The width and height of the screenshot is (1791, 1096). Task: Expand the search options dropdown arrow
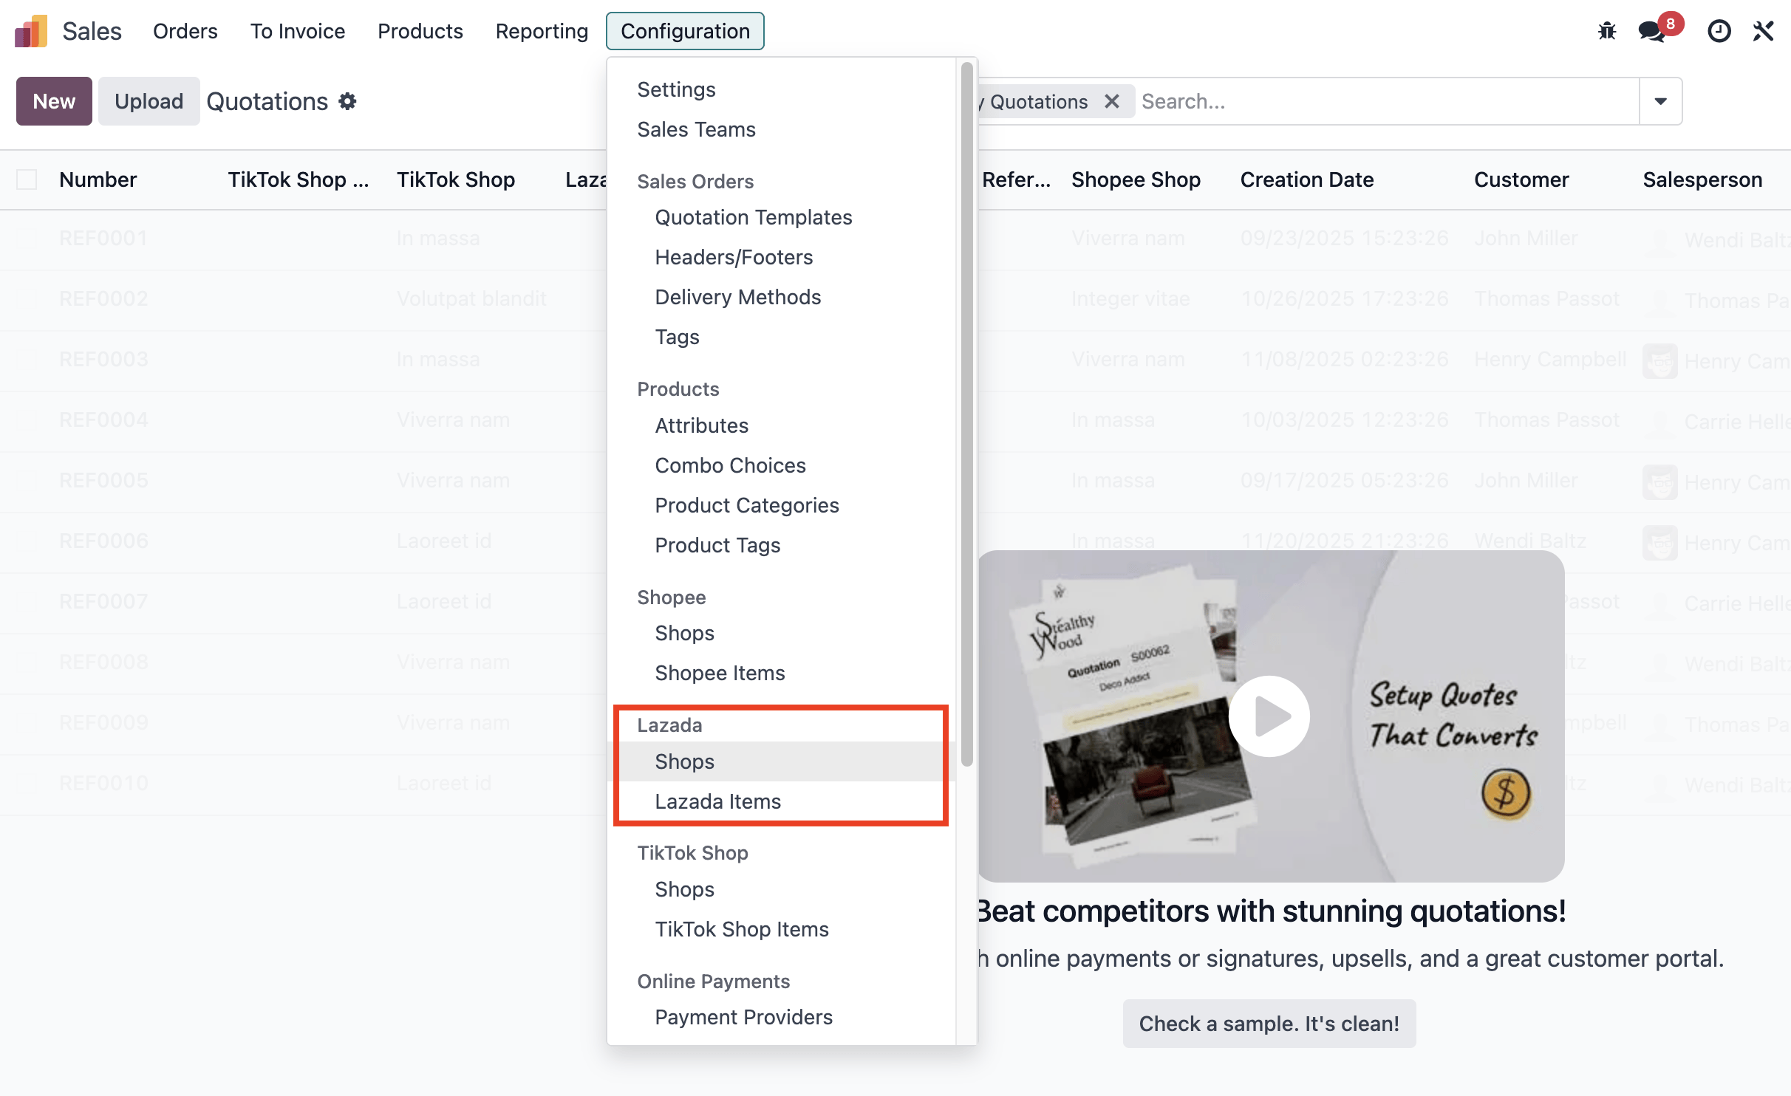coord(1659,101)
